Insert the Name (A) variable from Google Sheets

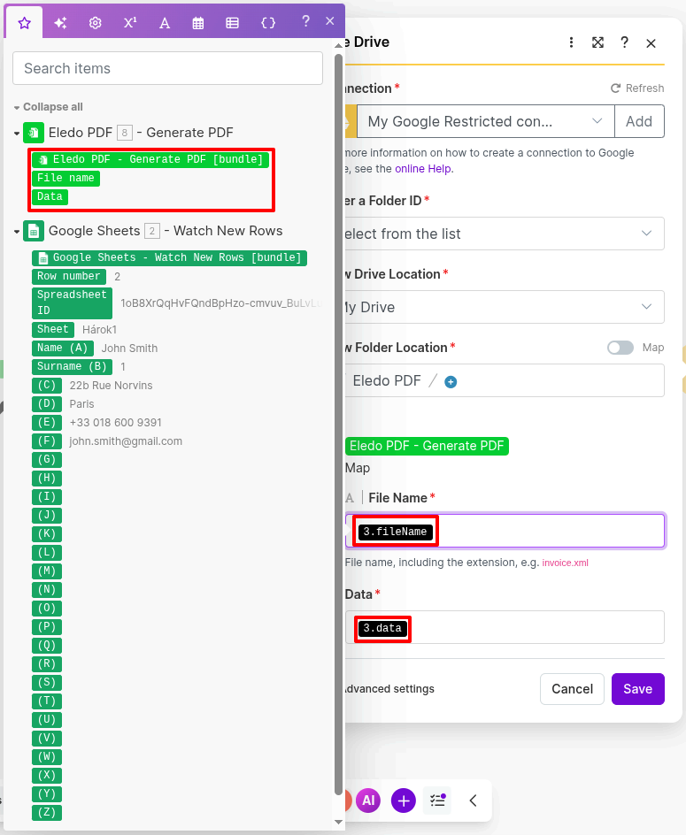pyautogui.click(x=63, y=348)
